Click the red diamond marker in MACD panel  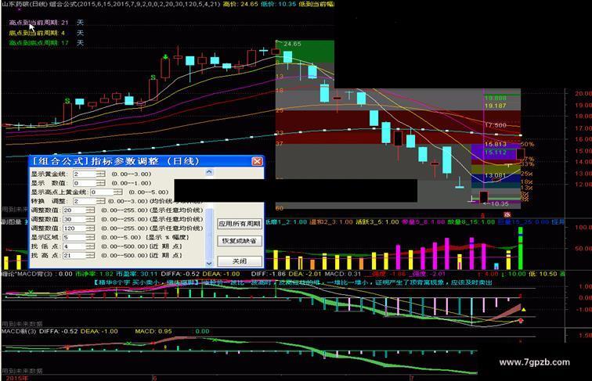pyautogui.click(x=521, y=321)
